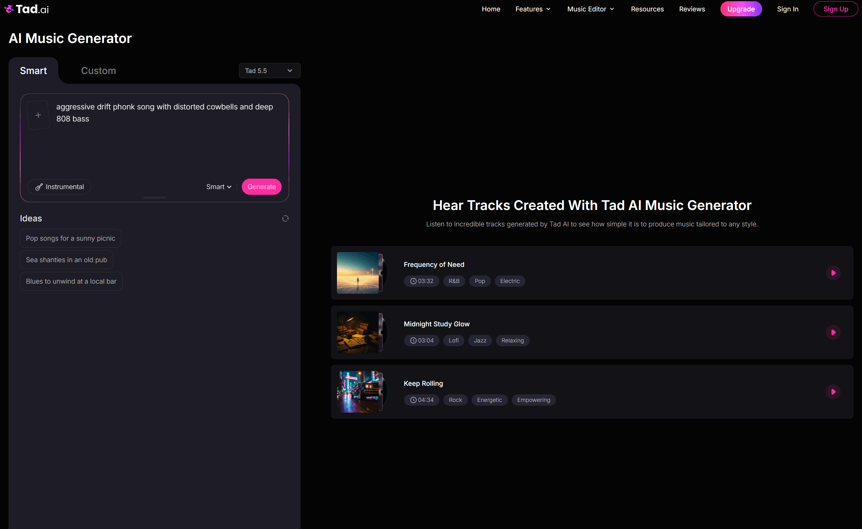
Task: Open the Reviews page
Action: point(692,9)
